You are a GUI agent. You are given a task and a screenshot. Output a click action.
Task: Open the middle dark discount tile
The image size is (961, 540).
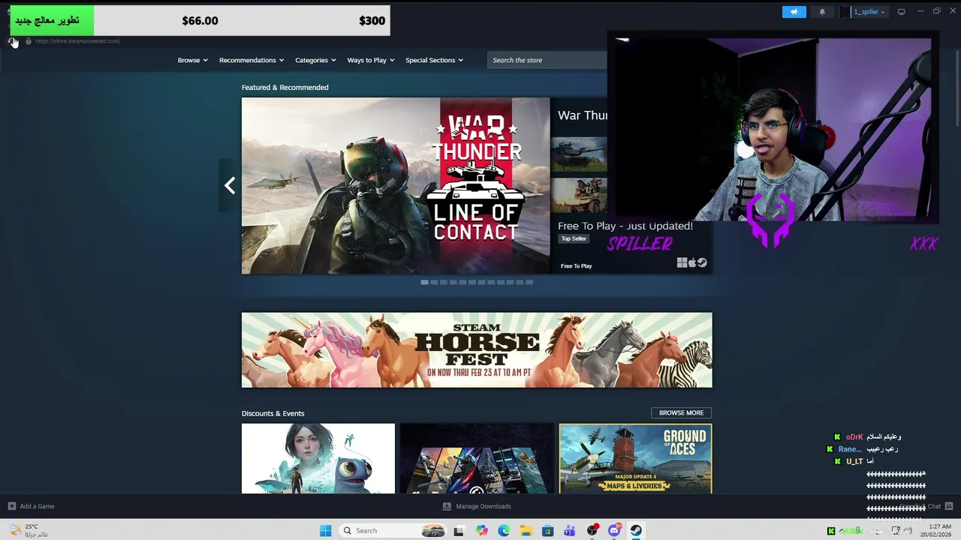477,458
